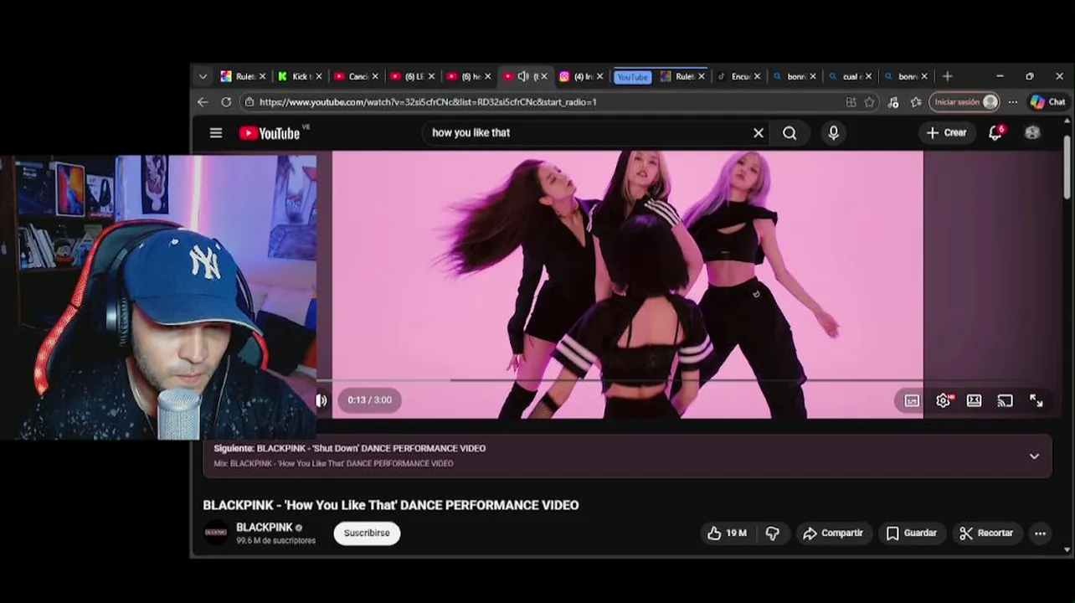Screen dimensions: 1075x603
Task: Subscribe with the Suscribirse button
Action: pyautogui.click(x=367, y=533)
